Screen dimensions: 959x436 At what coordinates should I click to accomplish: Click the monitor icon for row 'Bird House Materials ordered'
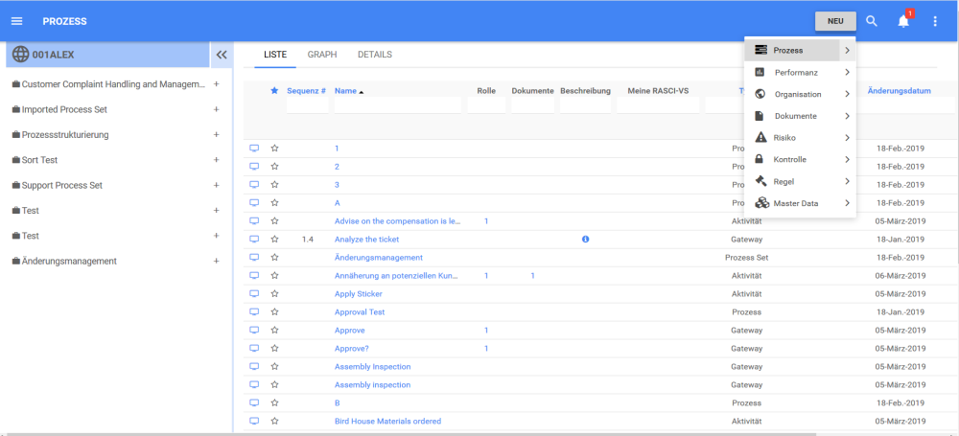[x=254, y=421]
